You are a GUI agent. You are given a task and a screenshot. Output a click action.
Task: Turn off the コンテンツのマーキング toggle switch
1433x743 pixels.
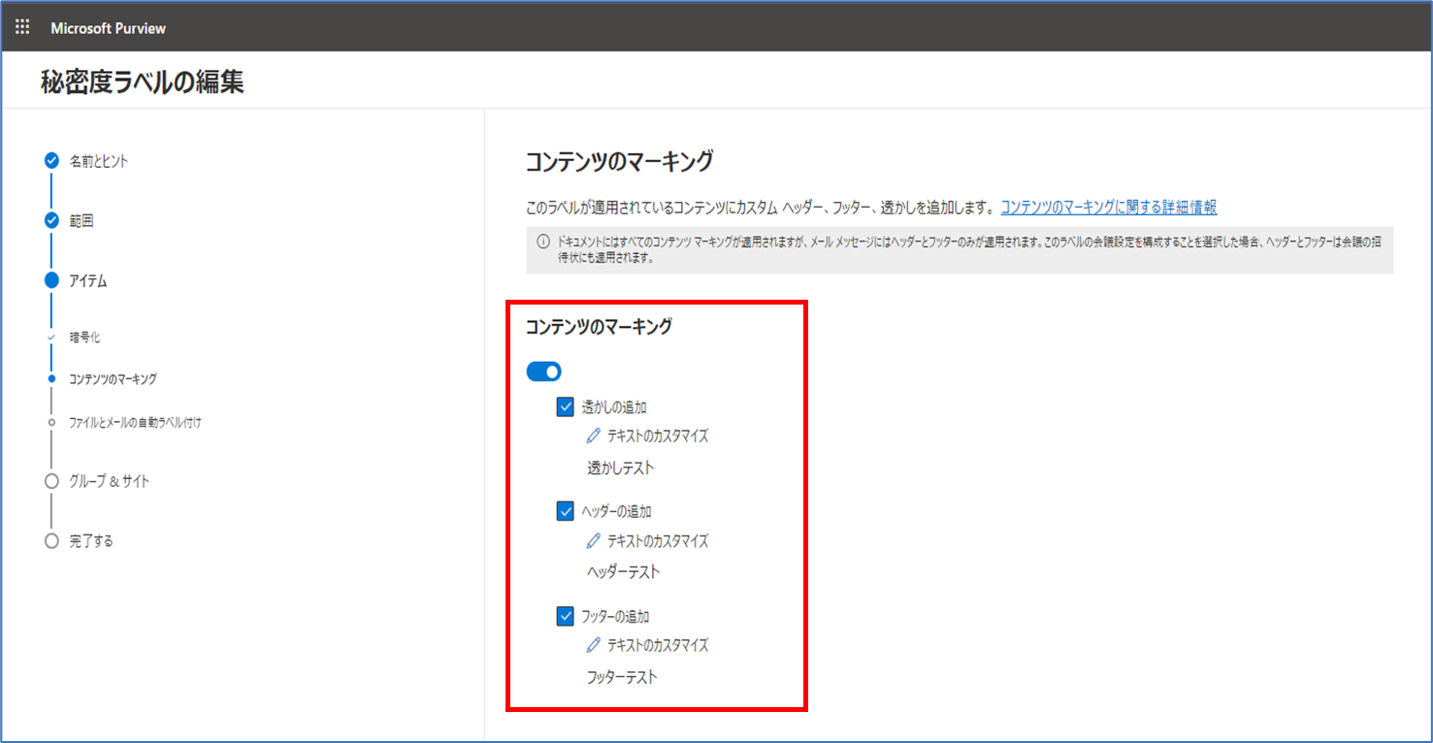point(544,371)
